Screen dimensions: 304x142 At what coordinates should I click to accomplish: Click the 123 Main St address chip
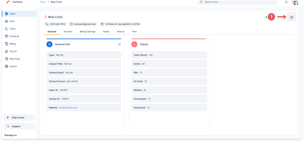(x=120, y=24)
